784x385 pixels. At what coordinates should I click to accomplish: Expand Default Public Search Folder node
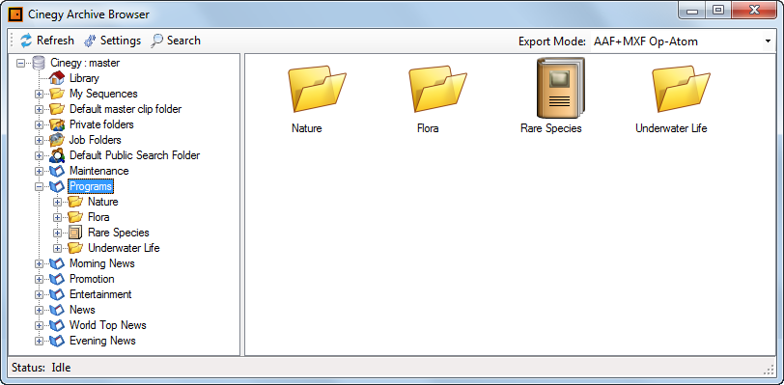39,156
